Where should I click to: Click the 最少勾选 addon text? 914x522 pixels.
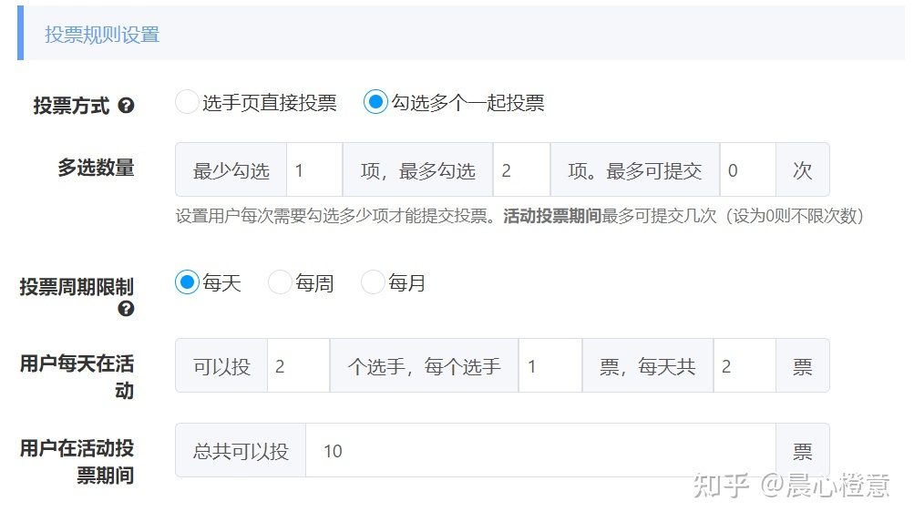(x=231, y=170)
